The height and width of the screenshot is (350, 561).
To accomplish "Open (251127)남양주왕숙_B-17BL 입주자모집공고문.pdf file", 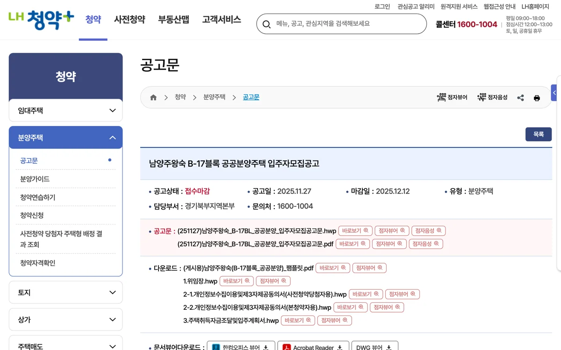I will [255, 244].
